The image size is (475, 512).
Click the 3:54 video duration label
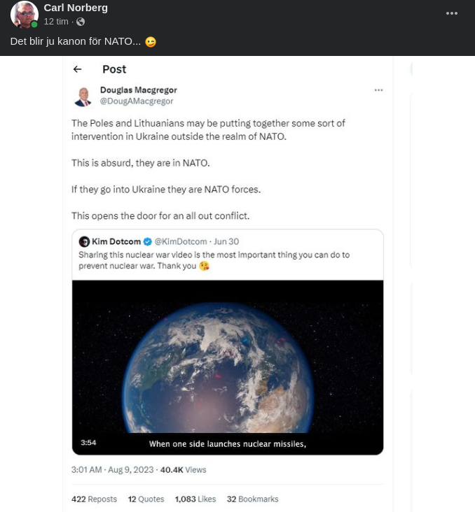(x=88, y=443)
